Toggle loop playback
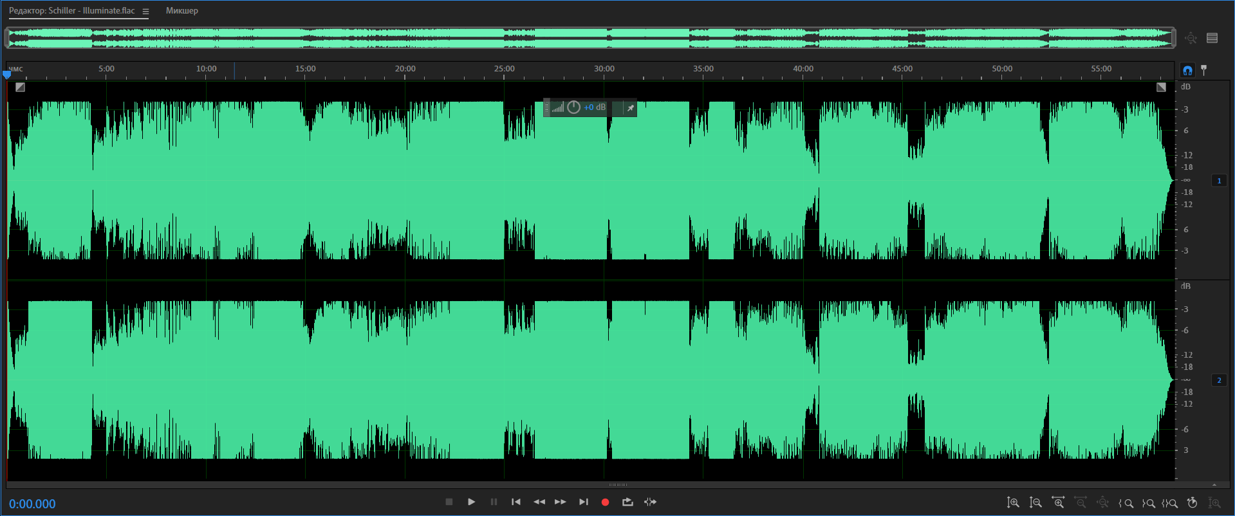This screenshot has height=516, width=1235. (x=627, y=502)
